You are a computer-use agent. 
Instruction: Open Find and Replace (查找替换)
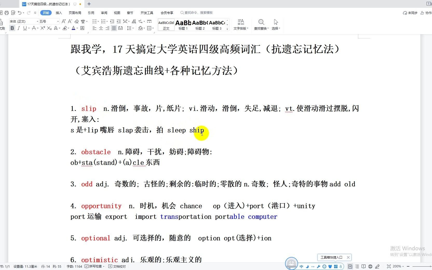261,25
